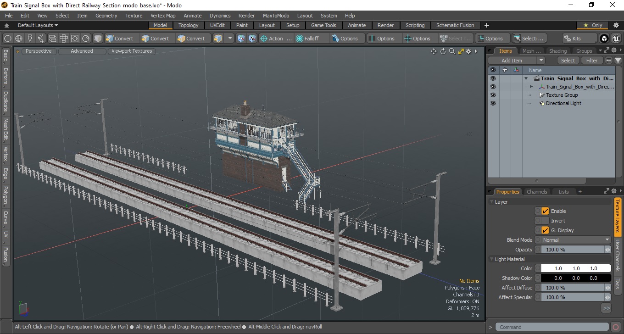Open the Default Layouts dropdown
The image size is (624, 334).
[x=38, y=25]
